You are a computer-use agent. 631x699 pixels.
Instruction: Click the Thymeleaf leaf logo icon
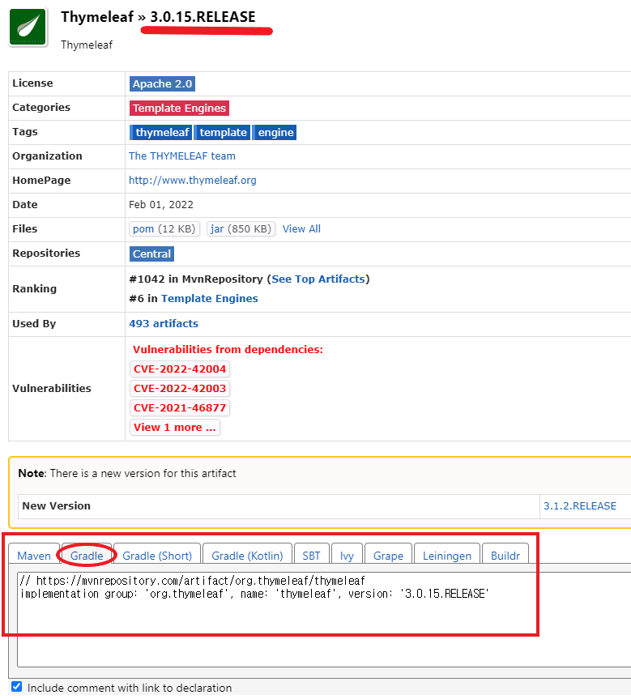[28, 28]
